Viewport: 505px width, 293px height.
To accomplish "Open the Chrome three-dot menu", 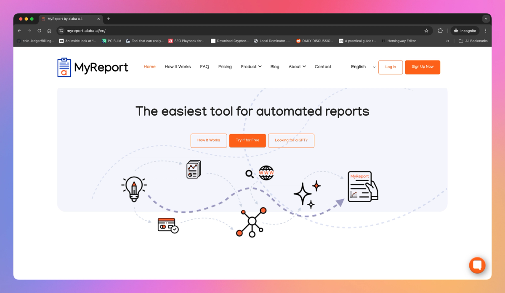I will [486, 31].
